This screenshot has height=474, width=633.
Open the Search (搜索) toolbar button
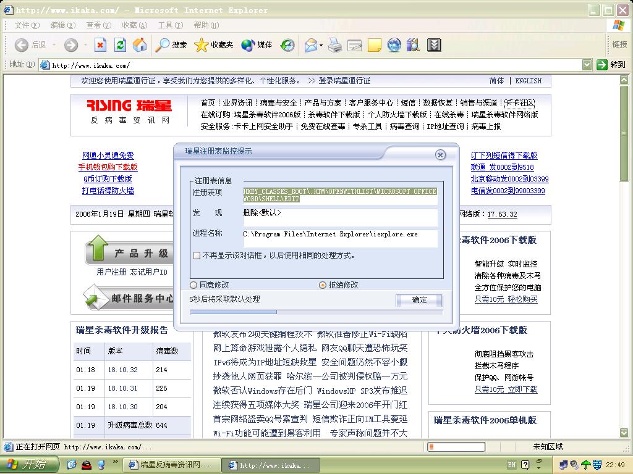(x=171, y=44)
